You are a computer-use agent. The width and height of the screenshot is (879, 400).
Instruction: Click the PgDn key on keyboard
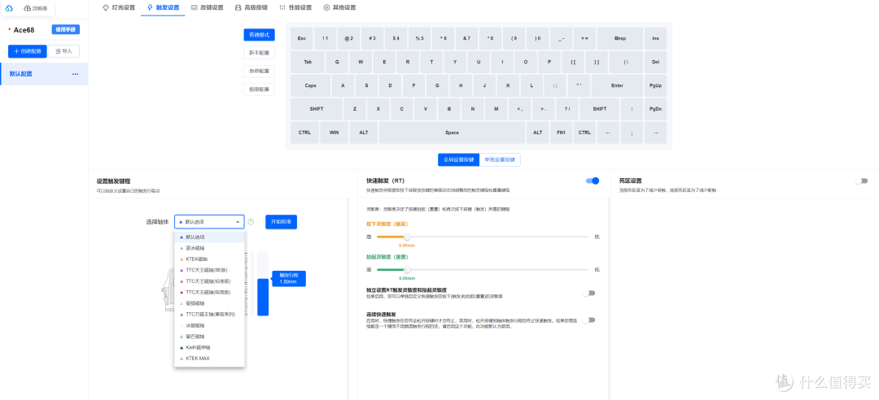tap(655, 109)
